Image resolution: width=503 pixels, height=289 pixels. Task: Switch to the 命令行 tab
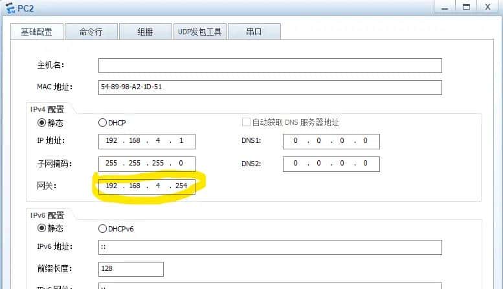(91, 32)
